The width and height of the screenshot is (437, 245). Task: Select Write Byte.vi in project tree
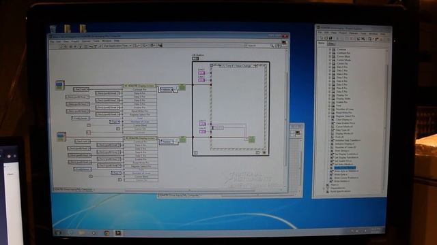point(341,174)
